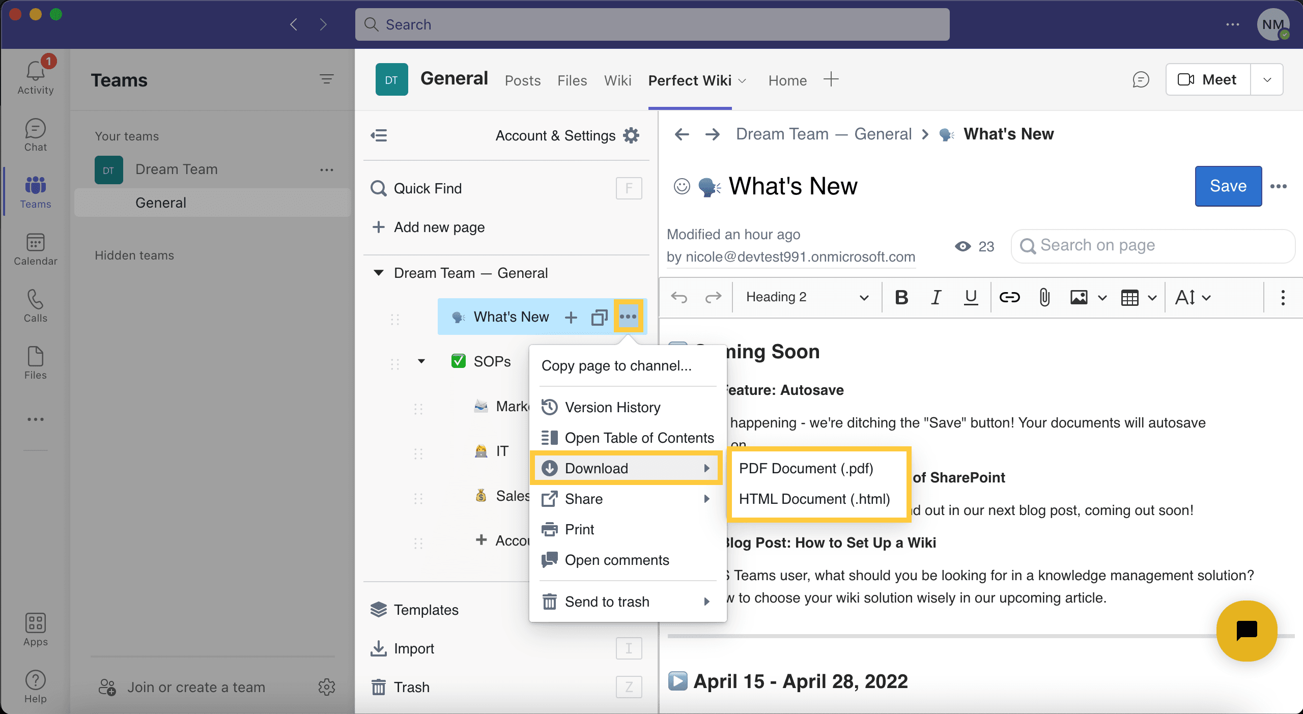Open Dream Team more options ellipsis

(327, 170)
